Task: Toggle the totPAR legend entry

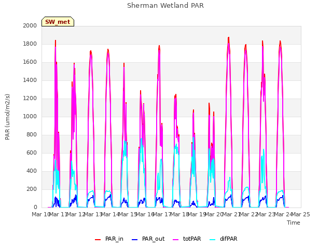Action: (187, 239)
